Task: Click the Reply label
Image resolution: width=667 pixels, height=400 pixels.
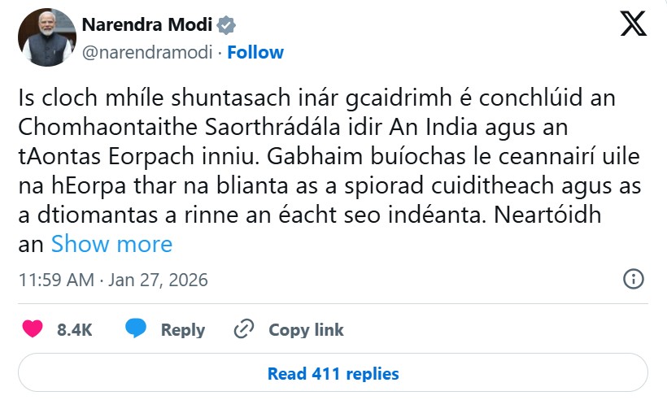Action: (183, 330)
